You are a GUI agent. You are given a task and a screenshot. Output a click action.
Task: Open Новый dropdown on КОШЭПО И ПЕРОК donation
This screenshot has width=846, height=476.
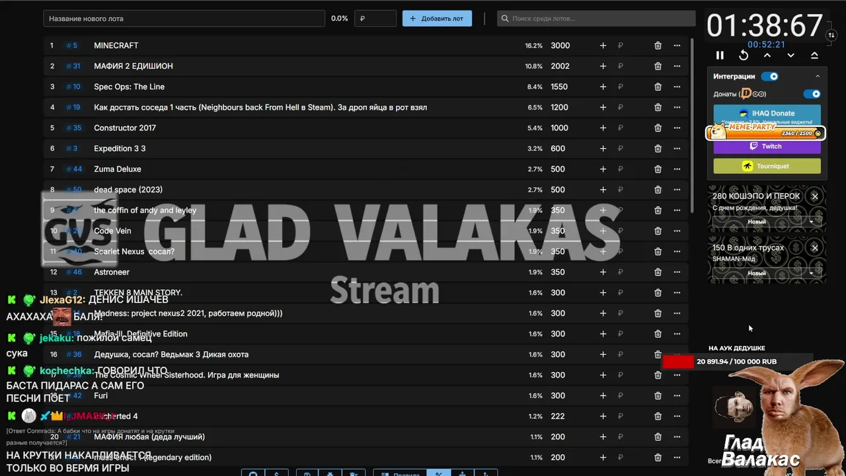click(767, 221)
